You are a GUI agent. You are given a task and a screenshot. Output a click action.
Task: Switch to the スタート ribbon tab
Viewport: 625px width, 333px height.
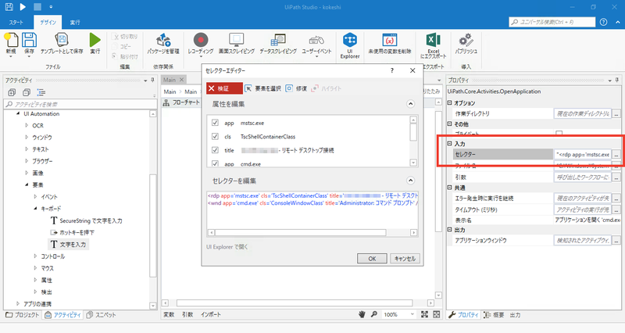pyautogui.click(x=16, y=23)
